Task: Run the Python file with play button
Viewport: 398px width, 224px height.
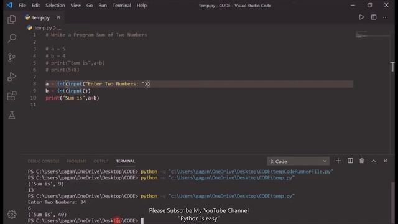Action: [x=362, y=17]
